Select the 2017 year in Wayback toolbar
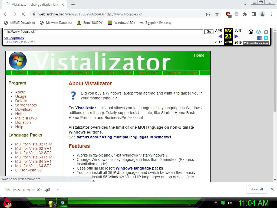This screenshot has width=277, height=208. (x=218, y=42)
